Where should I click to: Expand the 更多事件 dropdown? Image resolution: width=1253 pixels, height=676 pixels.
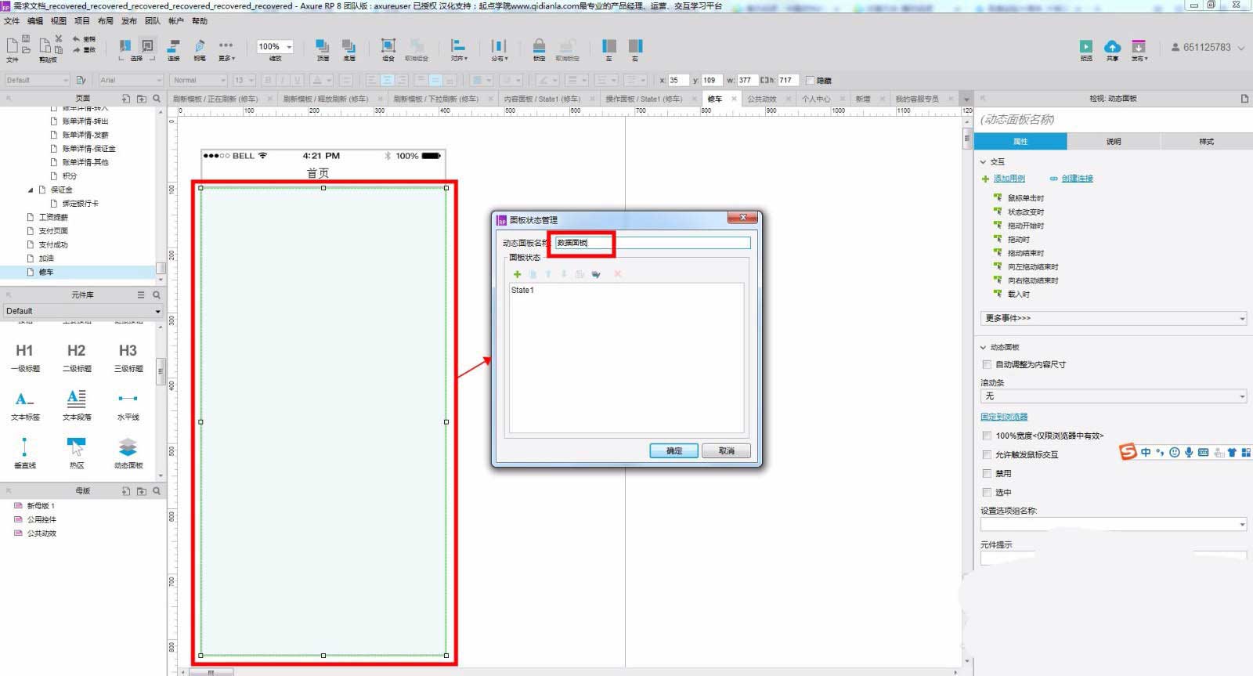click(x=1113, y=318)
